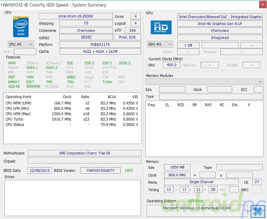The image size is (267, 219).
Task: Click the green UEFI label next to BIOS Version
Action: (129, 170)
